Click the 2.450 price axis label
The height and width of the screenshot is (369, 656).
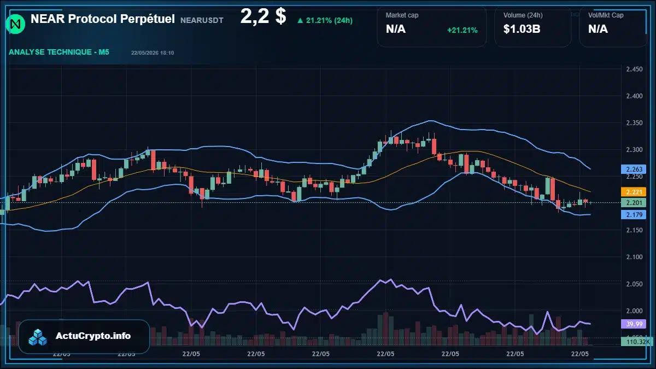tap(634, 69)
